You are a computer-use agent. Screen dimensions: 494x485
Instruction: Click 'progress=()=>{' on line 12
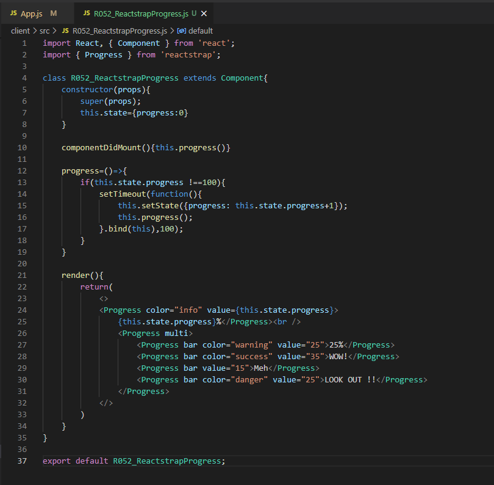pyautogui.click(x=94, y=170)
